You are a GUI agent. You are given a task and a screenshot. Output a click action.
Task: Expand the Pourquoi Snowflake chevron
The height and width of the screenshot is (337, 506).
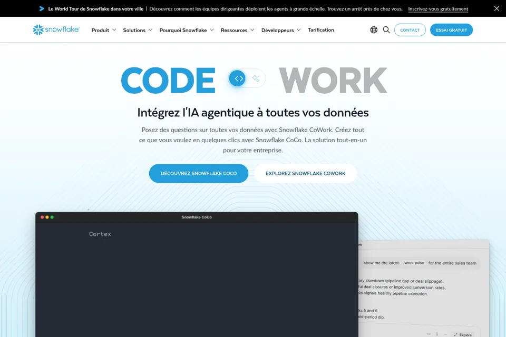pyautogui.click(x=212, y=30)
